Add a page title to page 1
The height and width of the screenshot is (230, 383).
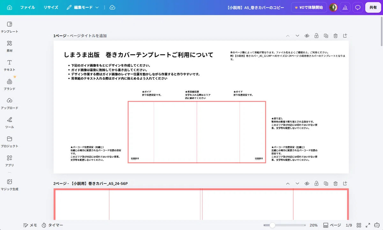(x=88, y=36)
